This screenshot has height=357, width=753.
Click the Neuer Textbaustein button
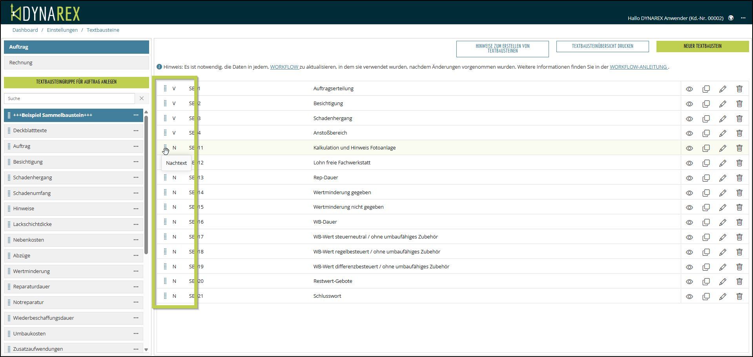(x=702, y=46)
